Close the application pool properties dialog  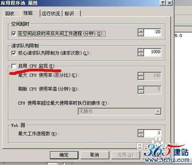click(x=169, y=3)
